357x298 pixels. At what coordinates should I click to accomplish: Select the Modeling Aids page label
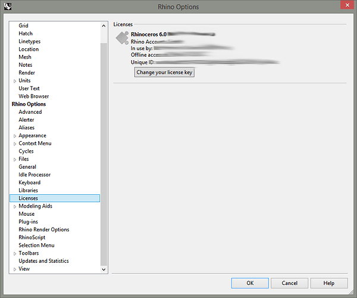coord(36,206)
